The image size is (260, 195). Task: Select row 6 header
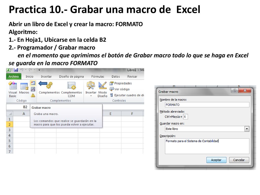9,146
